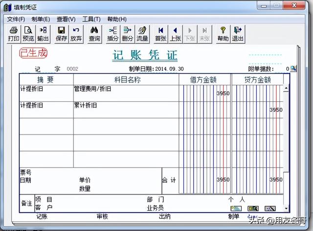Open 查询 search binoculars icon

click(94, 34)
